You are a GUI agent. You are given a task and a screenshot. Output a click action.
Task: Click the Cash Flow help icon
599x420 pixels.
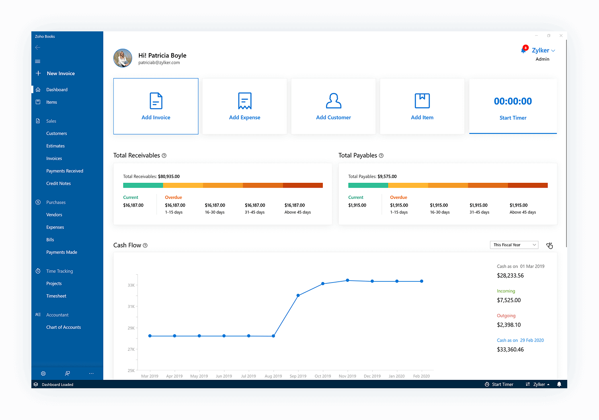(145, 246)
